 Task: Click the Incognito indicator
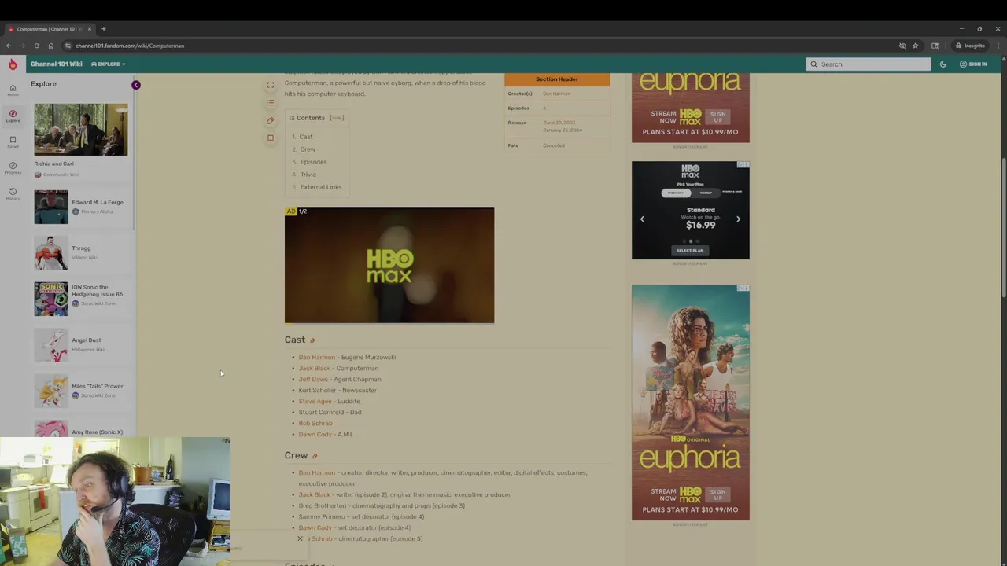click(x=971, y=46)
